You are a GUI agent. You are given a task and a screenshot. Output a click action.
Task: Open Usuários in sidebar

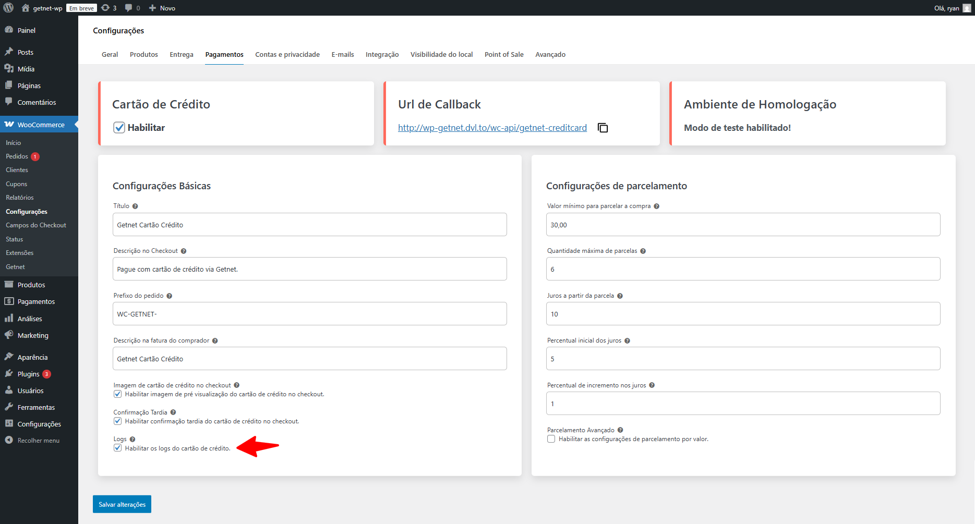click(30, 391)
